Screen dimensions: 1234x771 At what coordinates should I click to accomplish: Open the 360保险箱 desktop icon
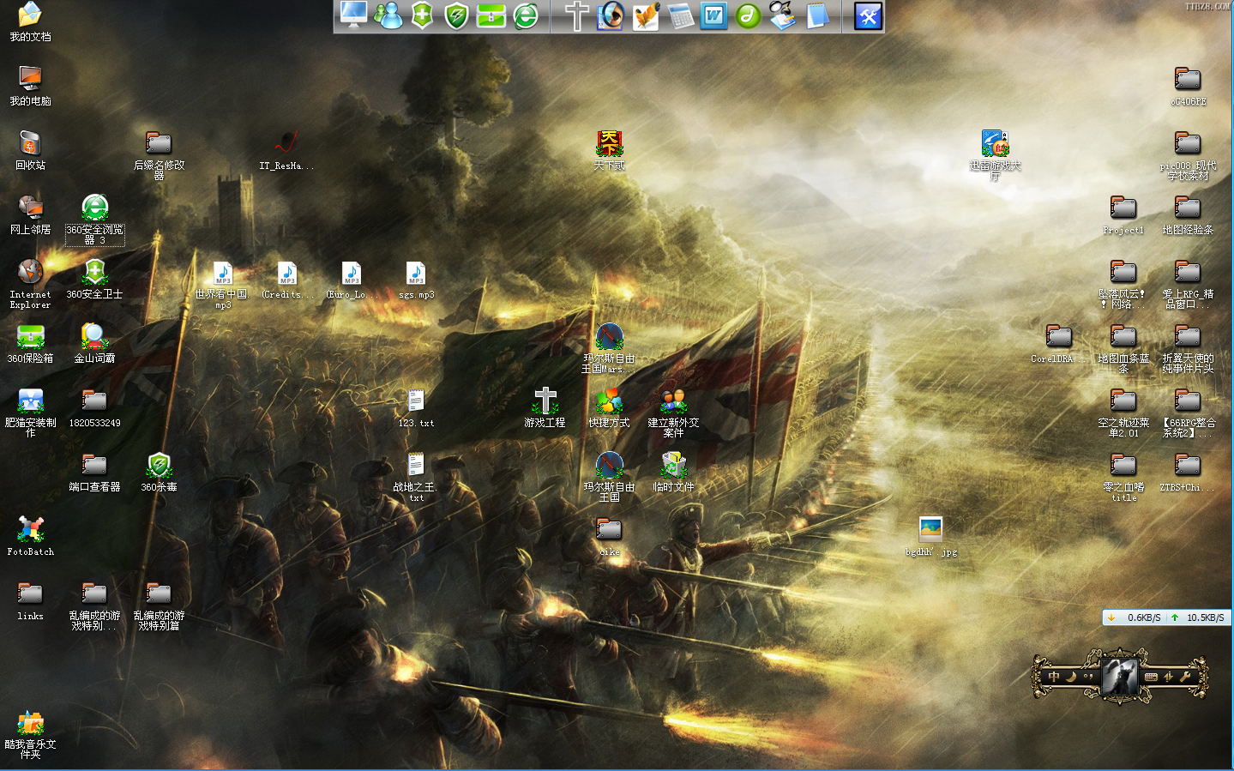click(30, 343)
